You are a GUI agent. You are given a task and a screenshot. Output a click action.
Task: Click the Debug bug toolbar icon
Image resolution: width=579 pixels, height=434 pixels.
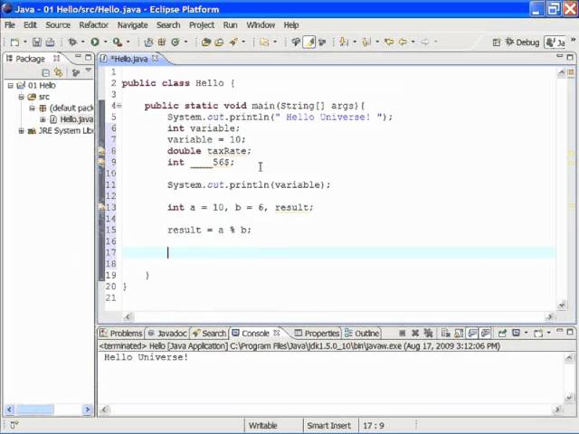72,42
